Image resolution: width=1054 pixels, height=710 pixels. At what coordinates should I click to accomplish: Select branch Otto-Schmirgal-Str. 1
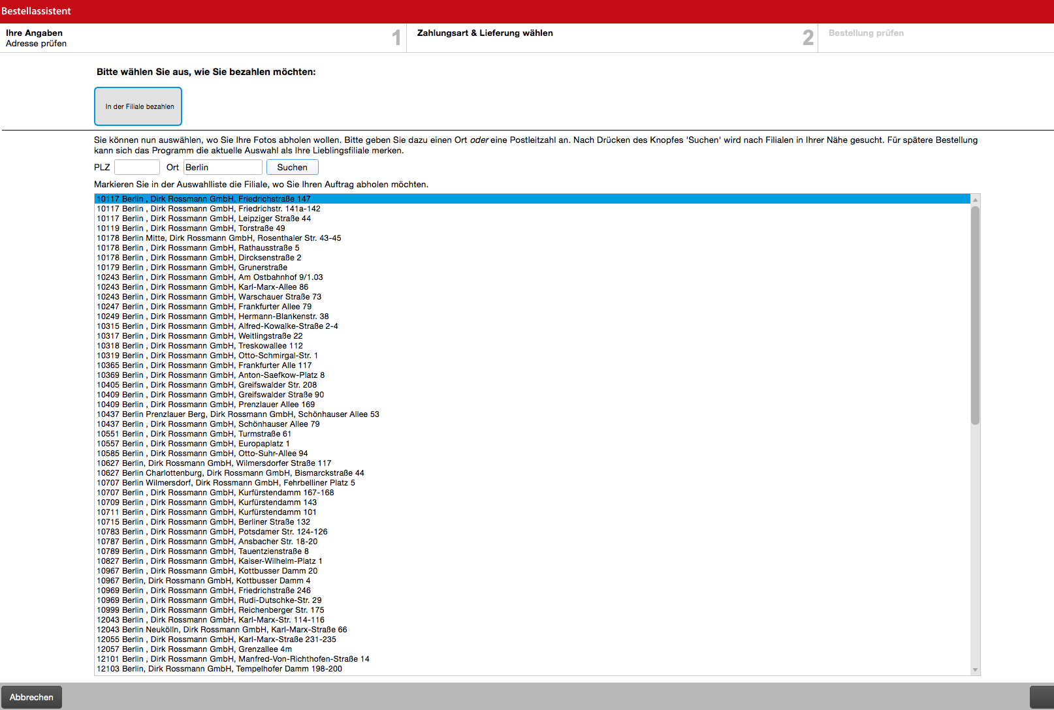point(532,356)
